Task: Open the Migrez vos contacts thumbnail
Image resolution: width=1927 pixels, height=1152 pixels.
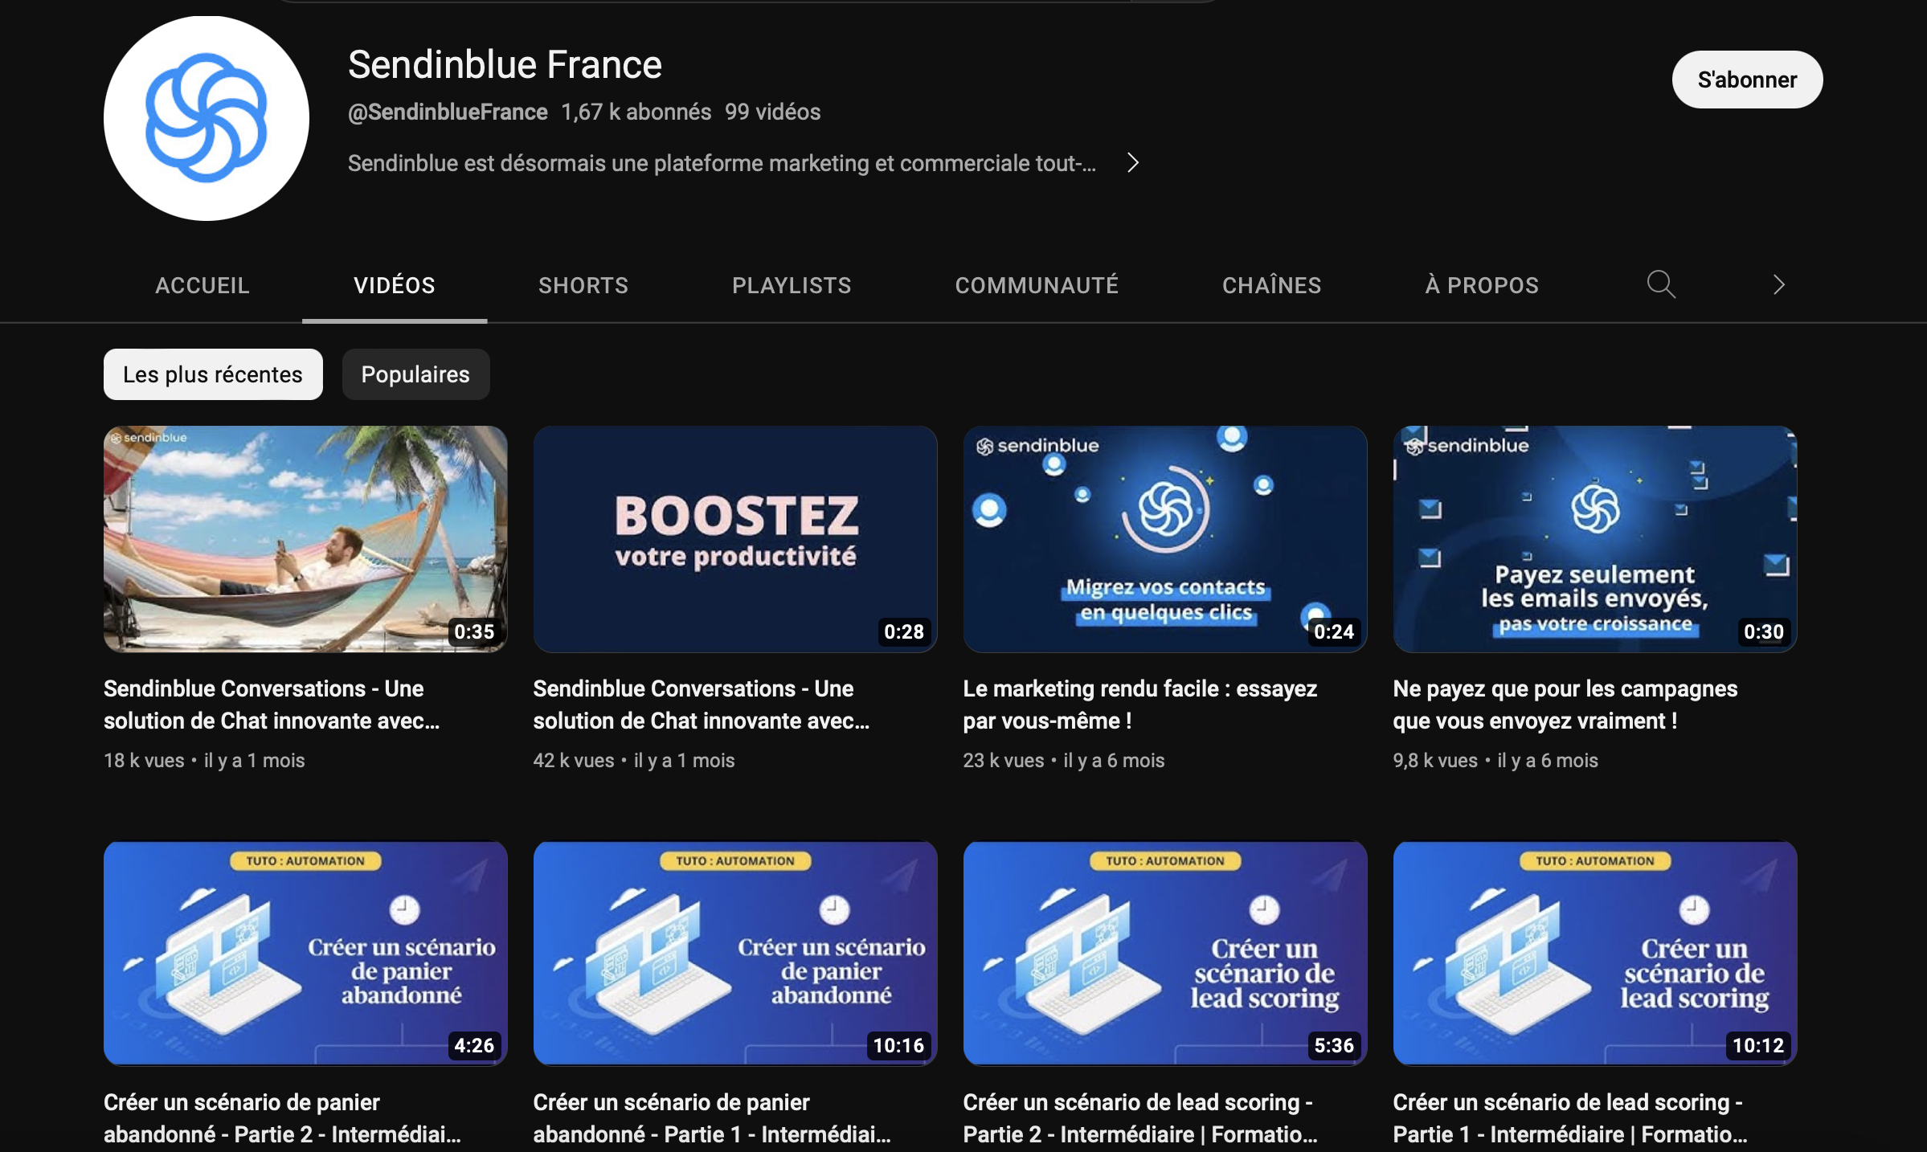Action: coord(1165,539)
